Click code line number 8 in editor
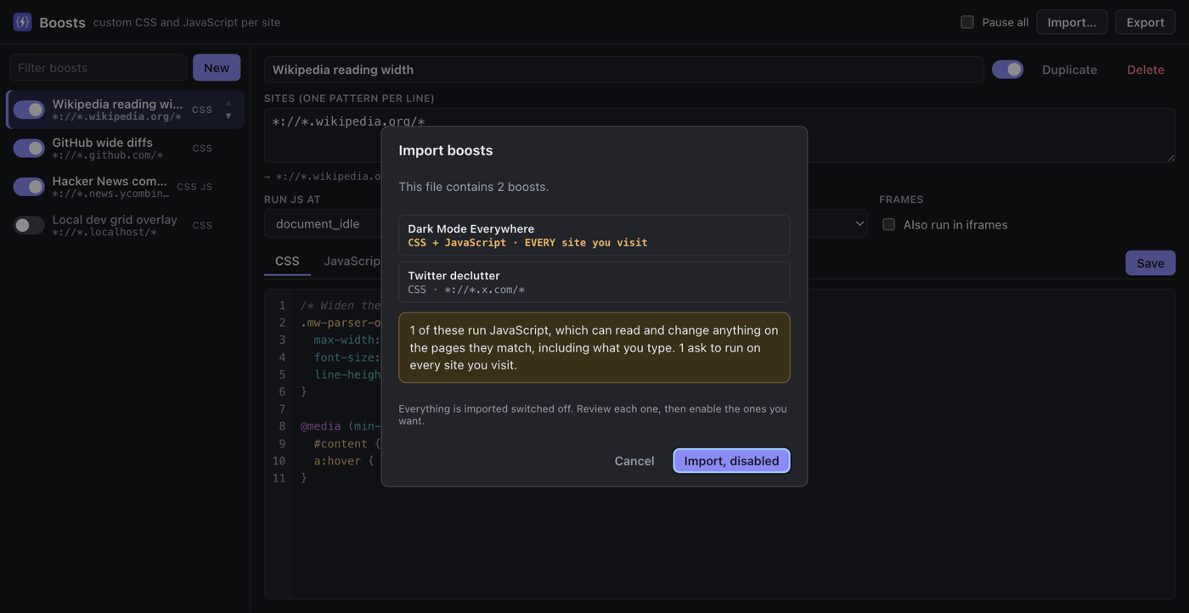 [x=282, y=426]
